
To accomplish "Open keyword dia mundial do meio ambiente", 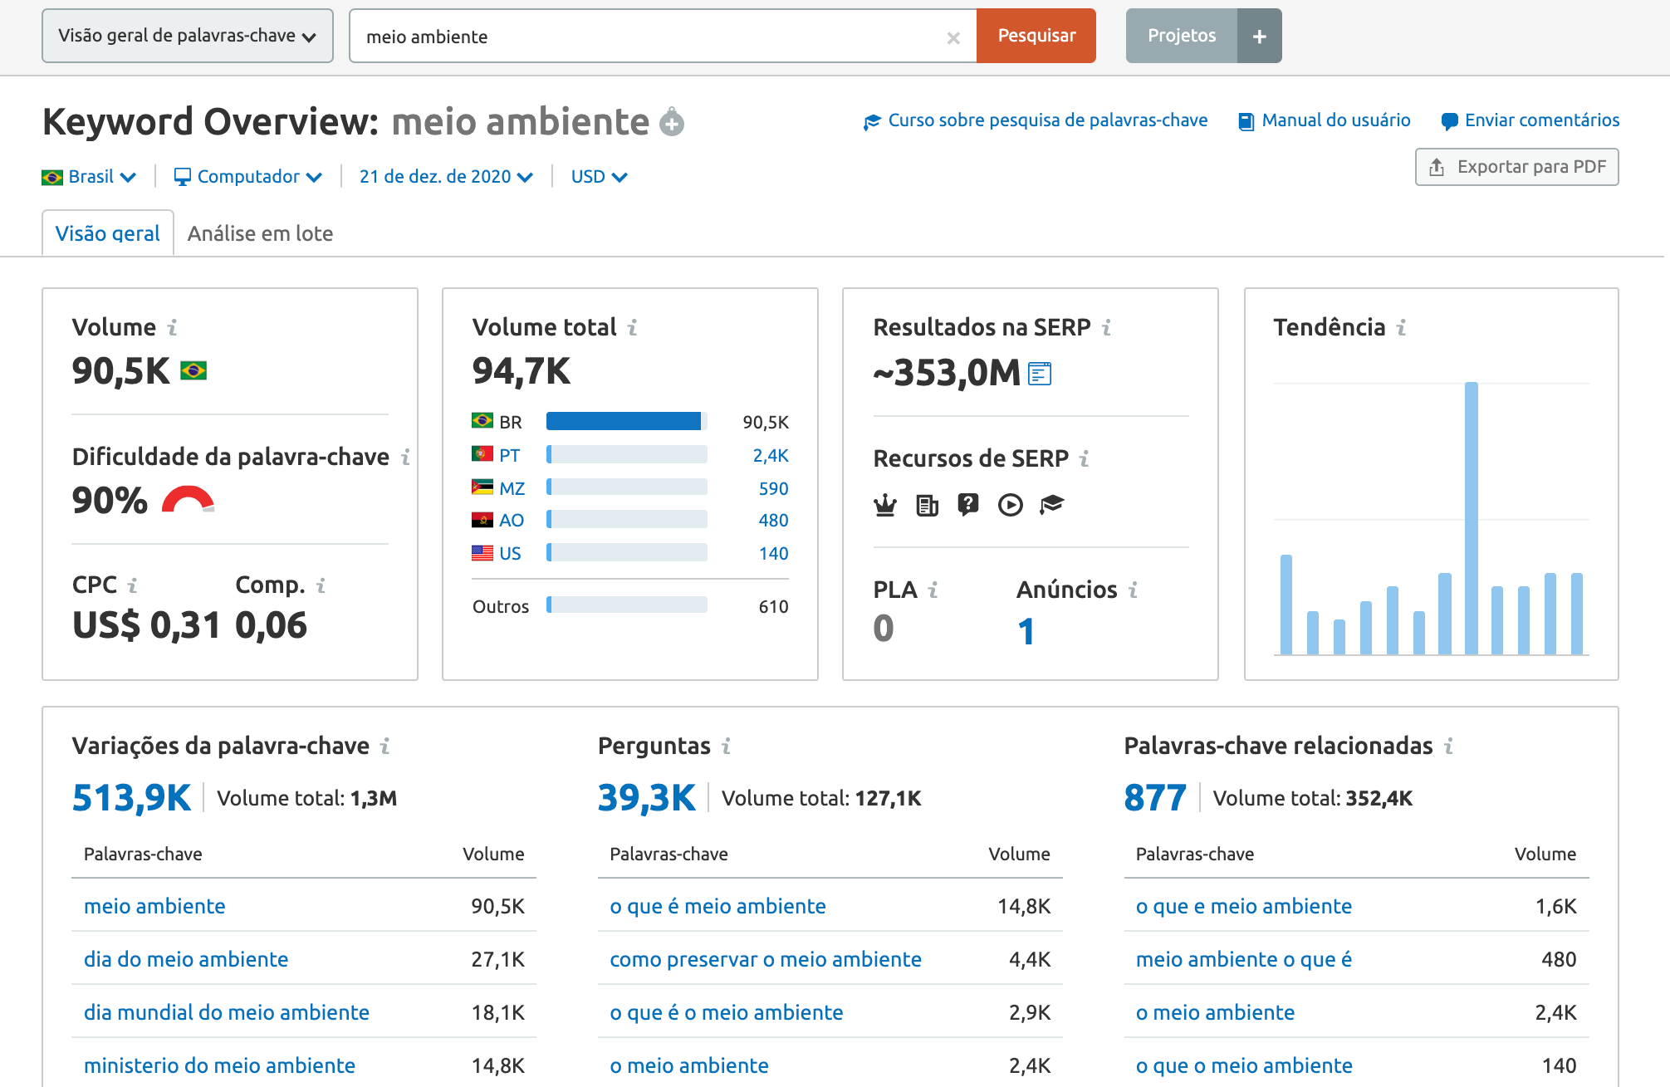I will click(x=227, y=1012).
